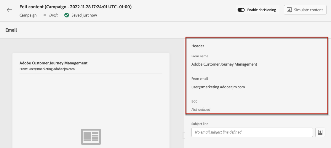
Task: Click the From name field label
Action: click(x=200, y=56)
